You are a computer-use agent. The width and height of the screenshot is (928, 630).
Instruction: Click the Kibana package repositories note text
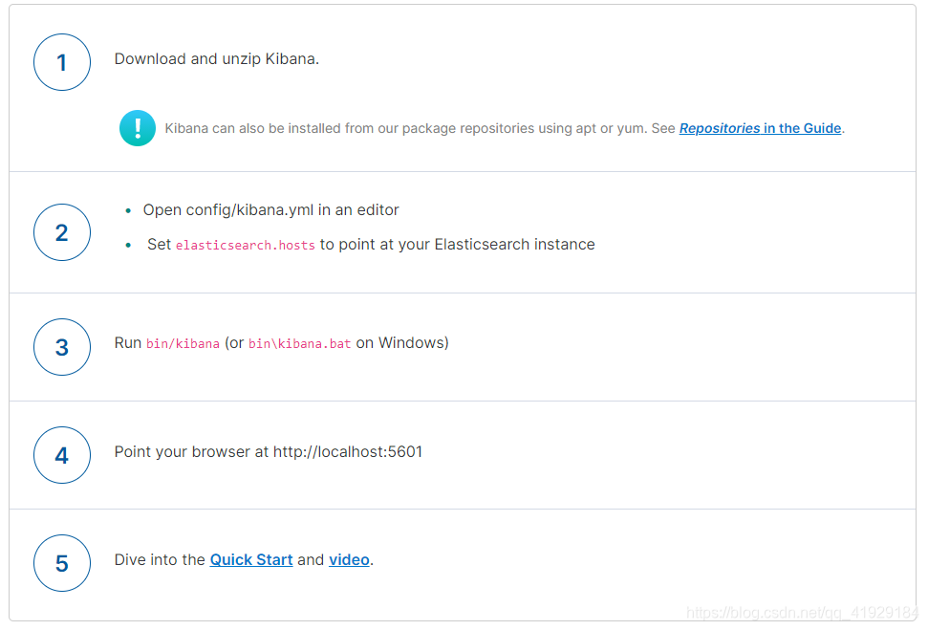pos(420,128)
